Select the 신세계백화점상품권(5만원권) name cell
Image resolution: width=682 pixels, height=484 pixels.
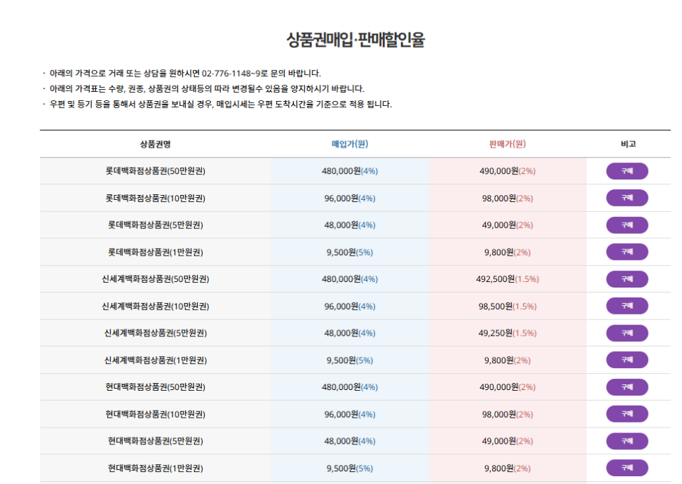coord(155,333)
